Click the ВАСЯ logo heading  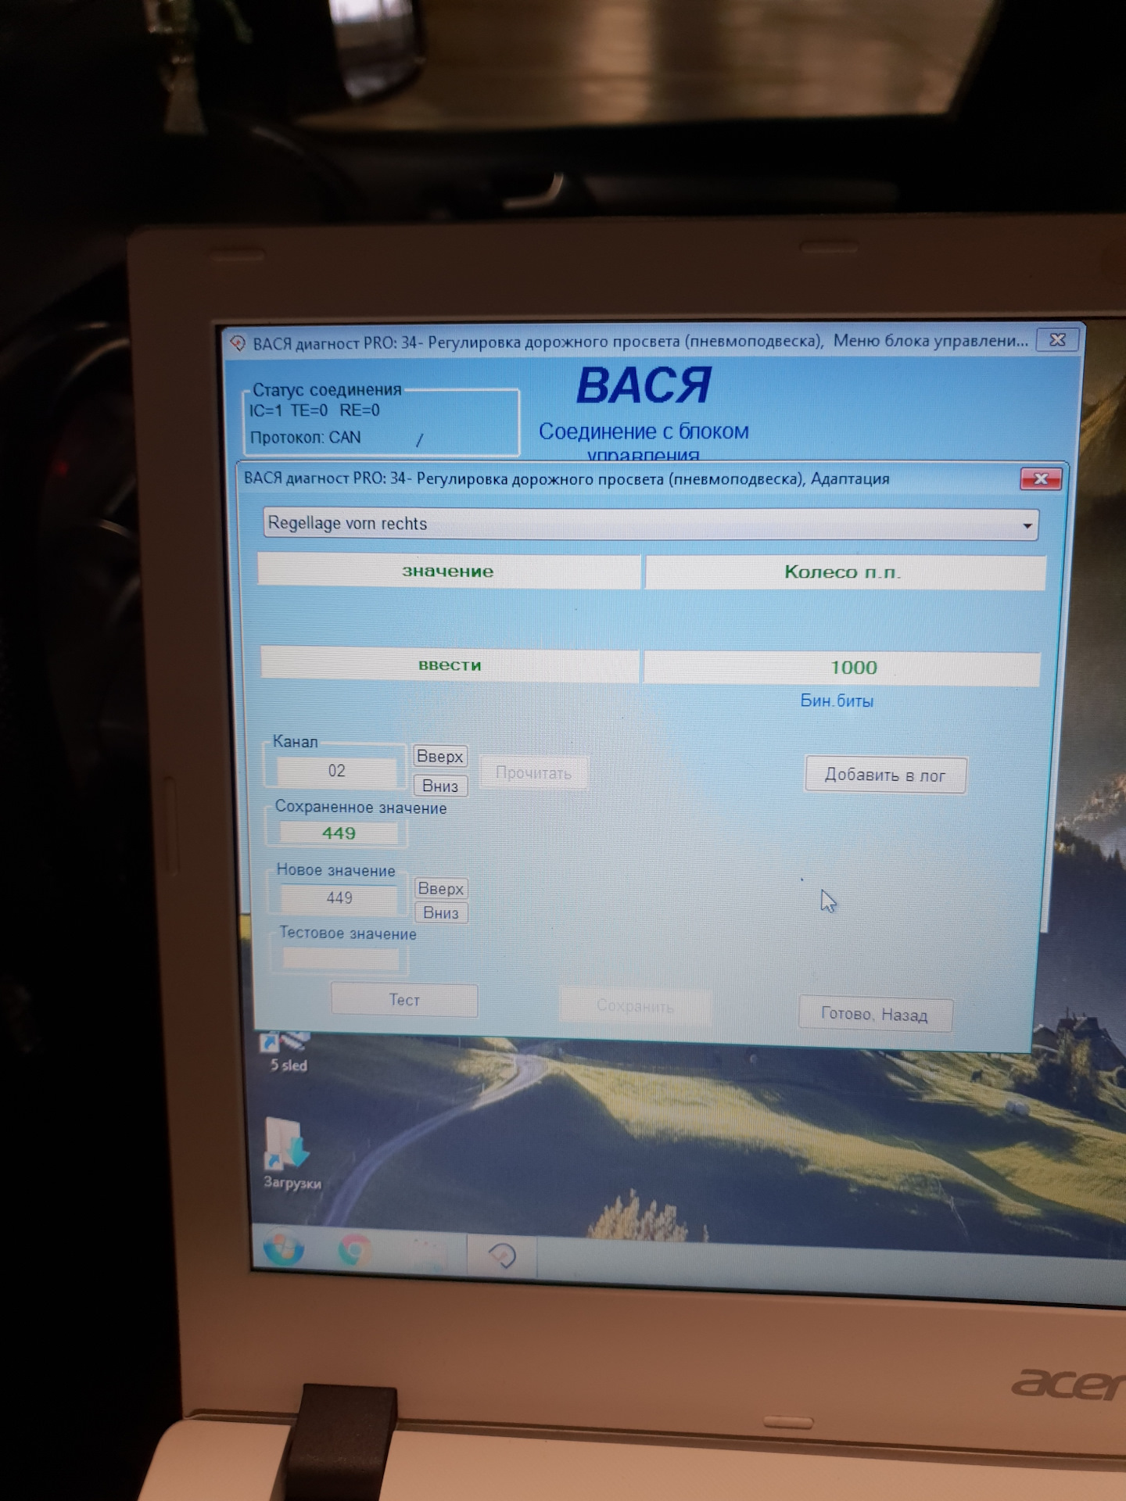644,385
